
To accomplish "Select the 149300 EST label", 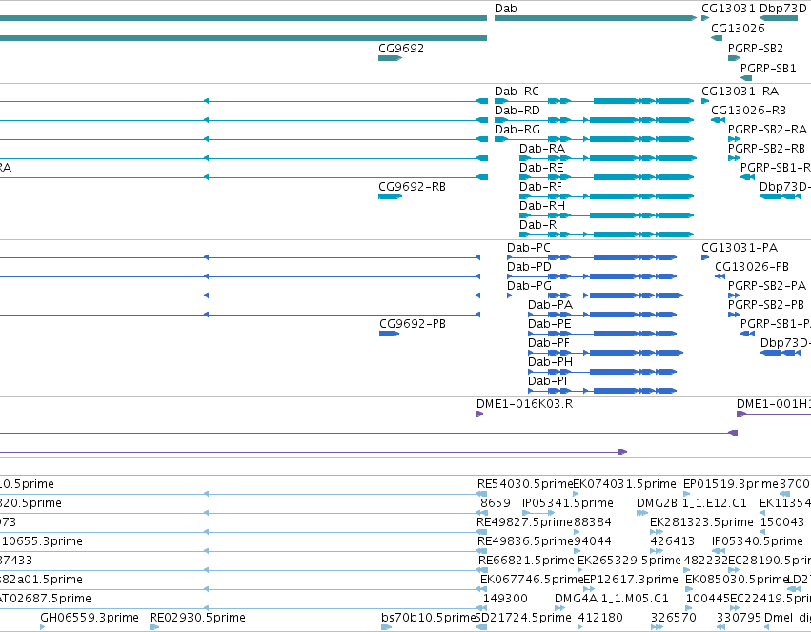I will pyautogui.click(x=505, y=599).
